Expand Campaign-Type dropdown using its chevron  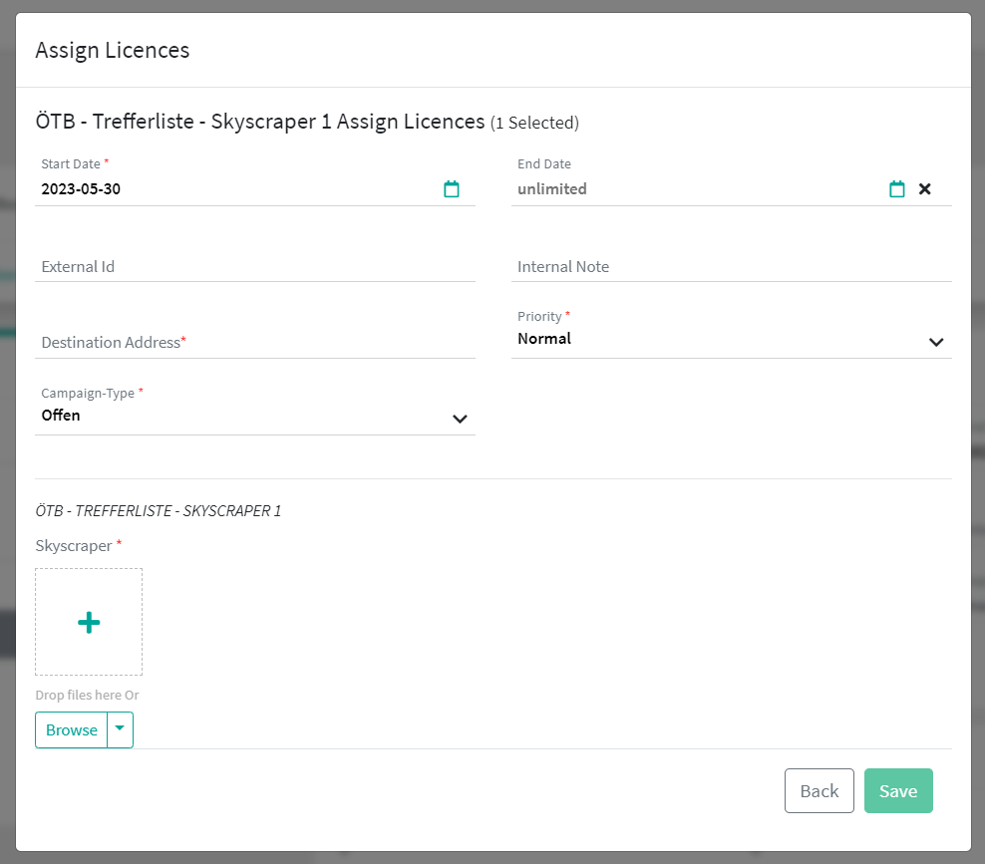(x=460, y=419)
